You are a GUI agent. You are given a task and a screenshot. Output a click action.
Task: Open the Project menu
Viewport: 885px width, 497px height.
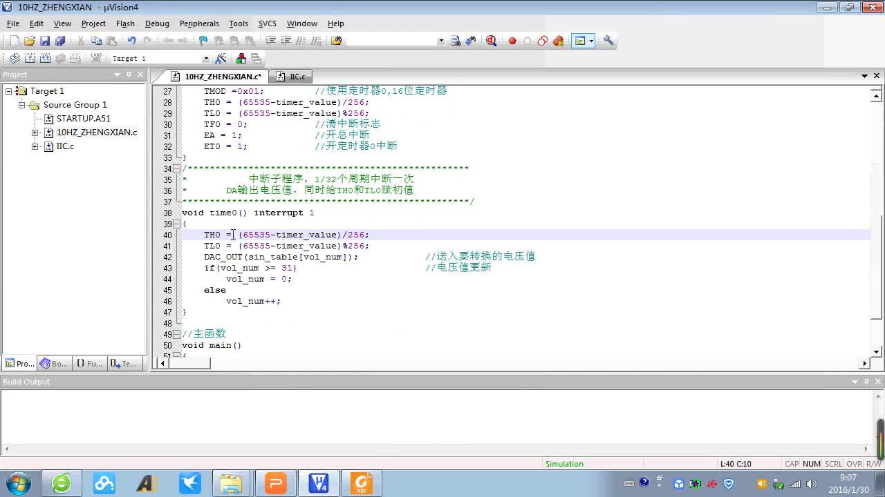click(93, 23)
